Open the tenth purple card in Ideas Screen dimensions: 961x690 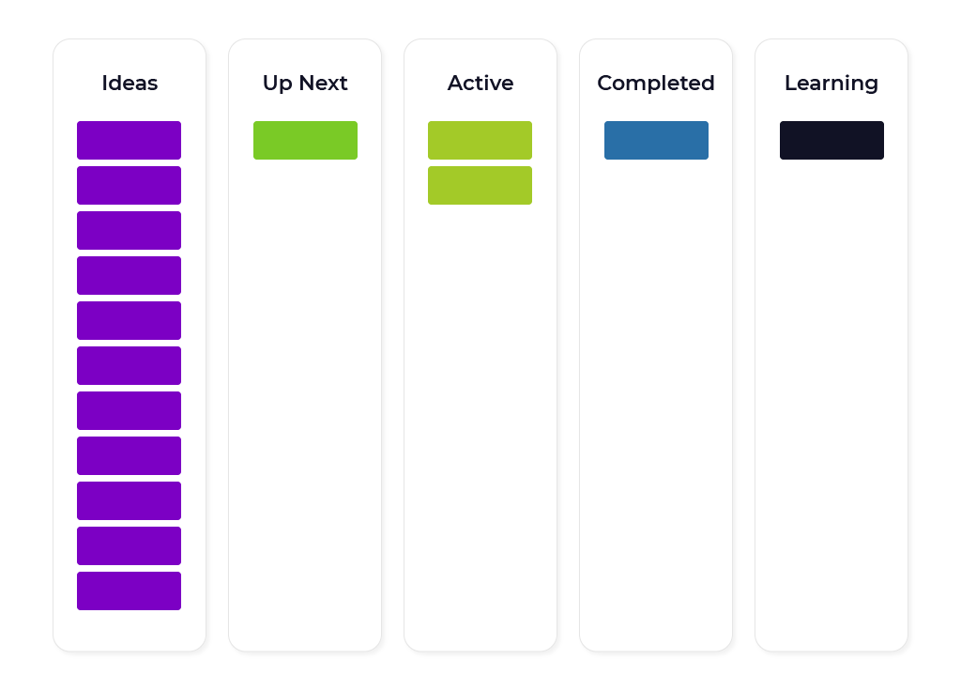129,545
